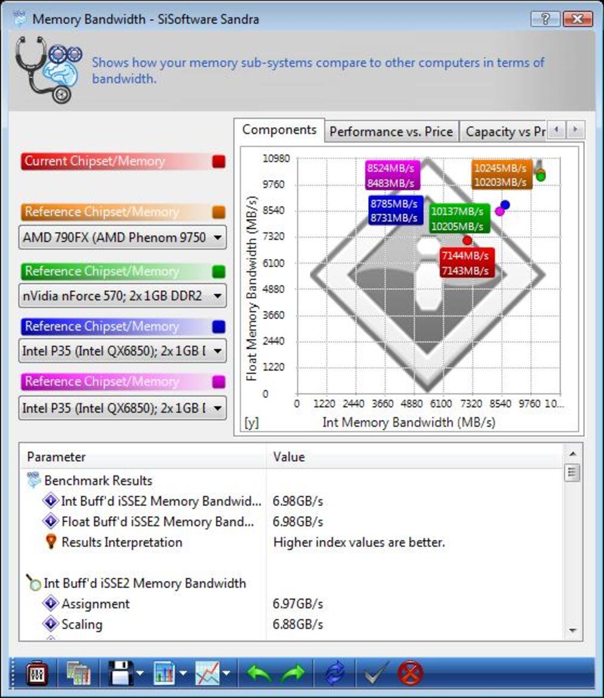Close the Memory Bandwidth window
Viewport: 604px width, 698px height.
point(578,18)
